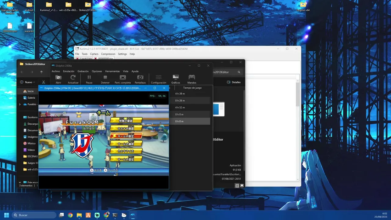Select the Dolphin-x64 desktop folder
Viewport: 391px width, 220px height.
coord(303,7)
